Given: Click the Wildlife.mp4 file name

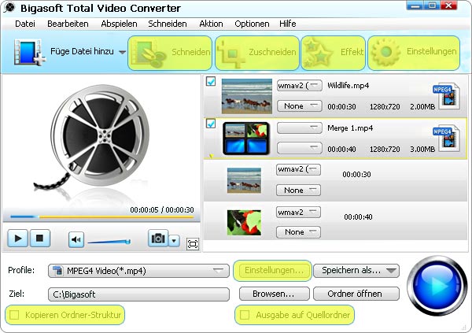Looking at the screenshot, I should pos(348,86).
